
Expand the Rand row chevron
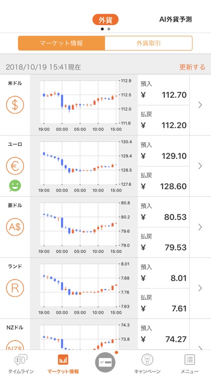coord(200,288)
